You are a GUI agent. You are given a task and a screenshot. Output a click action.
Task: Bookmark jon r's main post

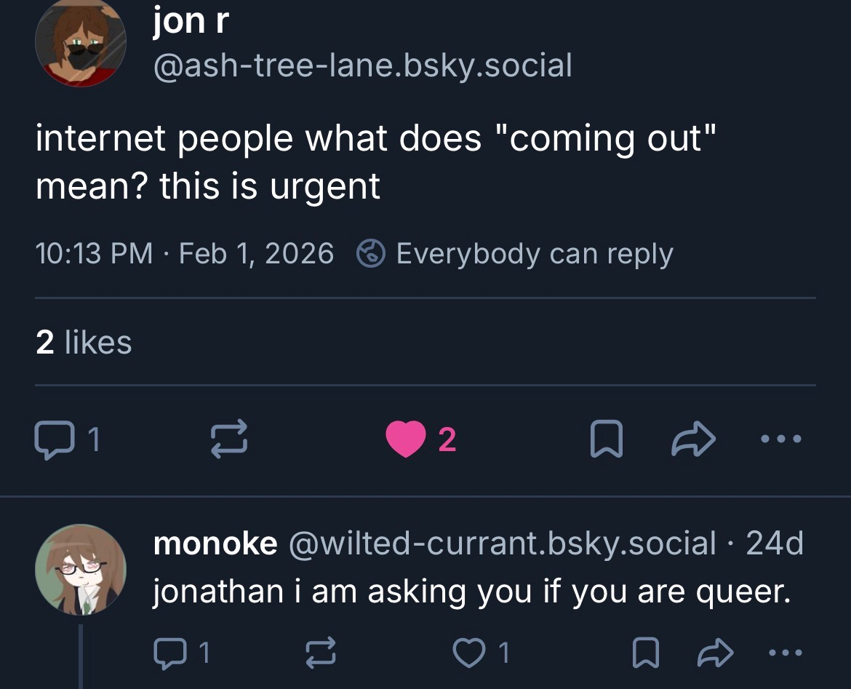pyautogui.click(x=606, y=439)
